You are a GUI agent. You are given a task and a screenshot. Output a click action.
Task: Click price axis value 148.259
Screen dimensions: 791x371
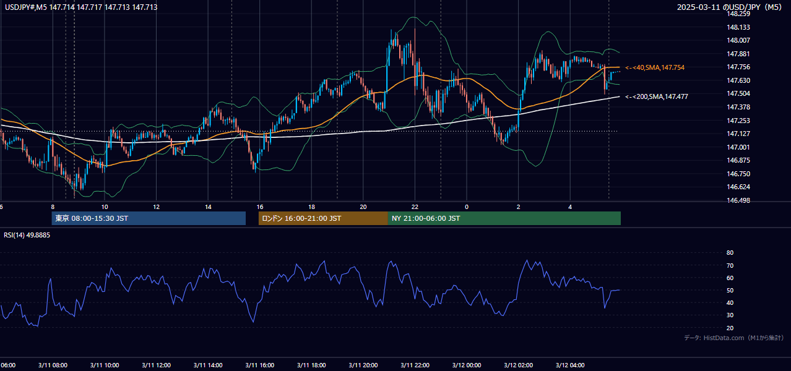coord(738,14)
